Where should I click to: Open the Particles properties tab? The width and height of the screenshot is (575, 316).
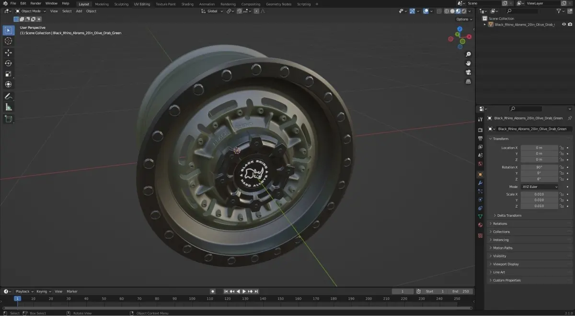coord(480,191)
